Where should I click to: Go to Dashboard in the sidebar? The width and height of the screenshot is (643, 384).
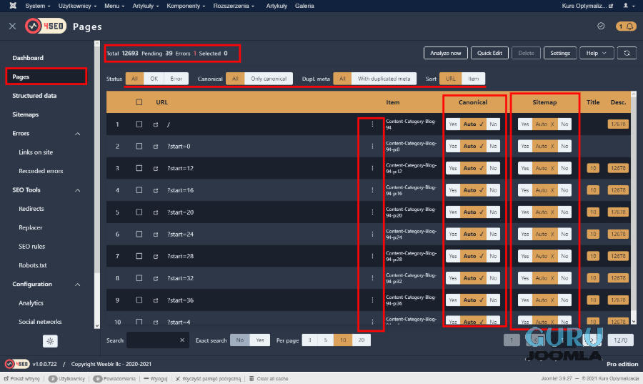[28, 58]
